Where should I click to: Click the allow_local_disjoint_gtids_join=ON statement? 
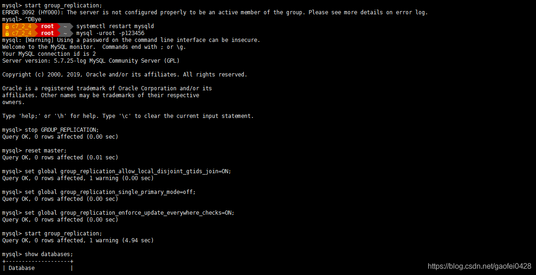pyautogui.click(x=117, y=171)
